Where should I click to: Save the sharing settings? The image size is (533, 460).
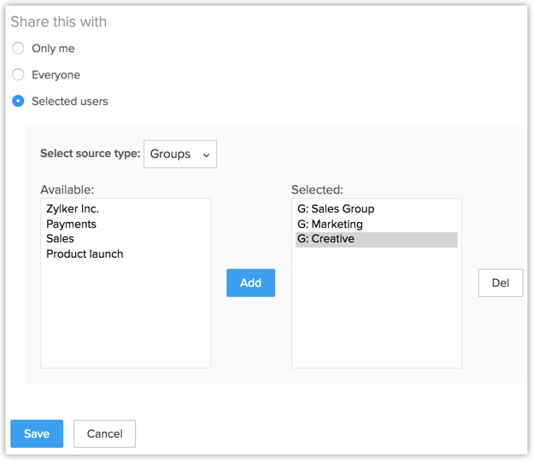[x=37, y=434]
